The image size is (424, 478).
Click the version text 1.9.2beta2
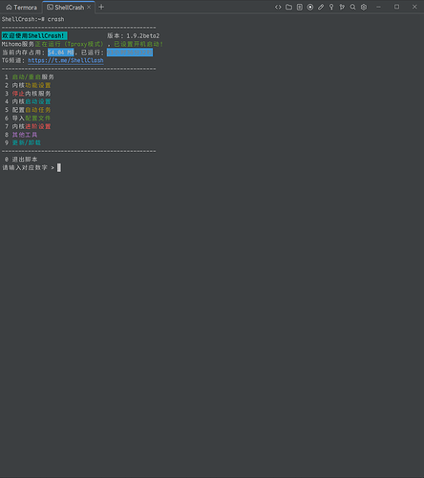pos(143,36)
